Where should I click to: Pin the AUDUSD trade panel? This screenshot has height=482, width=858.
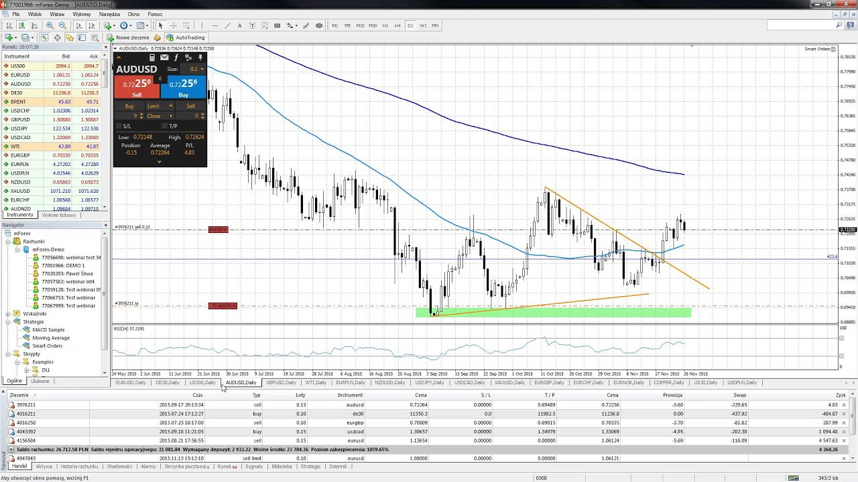[200, 58]
